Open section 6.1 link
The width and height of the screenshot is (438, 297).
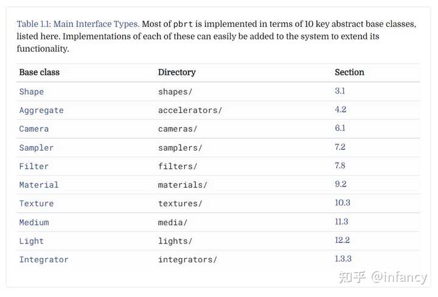pyautogui.click(x=340, y=128)
